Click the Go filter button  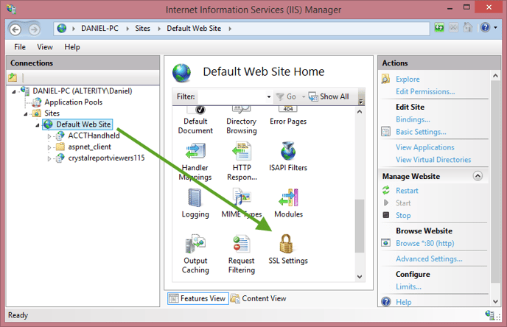point(287,96)
